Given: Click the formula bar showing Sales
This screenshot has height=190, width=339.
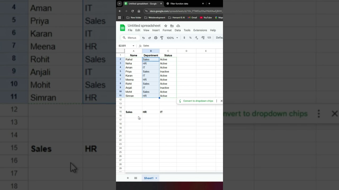Looking at the screenshot, I should [x=183, y=46].
